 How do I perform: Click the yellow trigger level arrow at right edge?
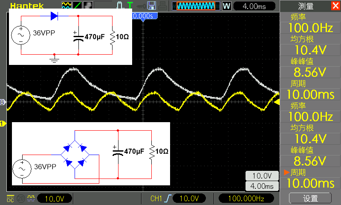point(277,102)
